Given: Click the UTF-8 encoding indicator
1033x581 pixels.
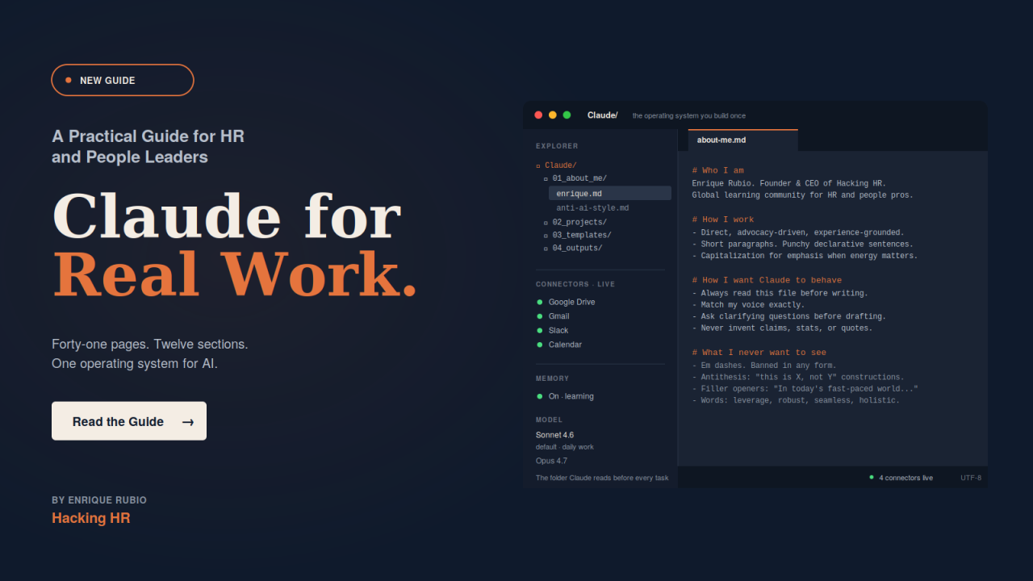Looking at the screenshot, I should tap(971, 478).
